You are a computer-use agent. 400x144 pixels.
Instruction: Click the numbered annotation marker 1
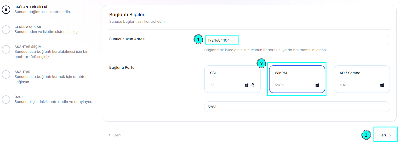(x=198, y=40)
